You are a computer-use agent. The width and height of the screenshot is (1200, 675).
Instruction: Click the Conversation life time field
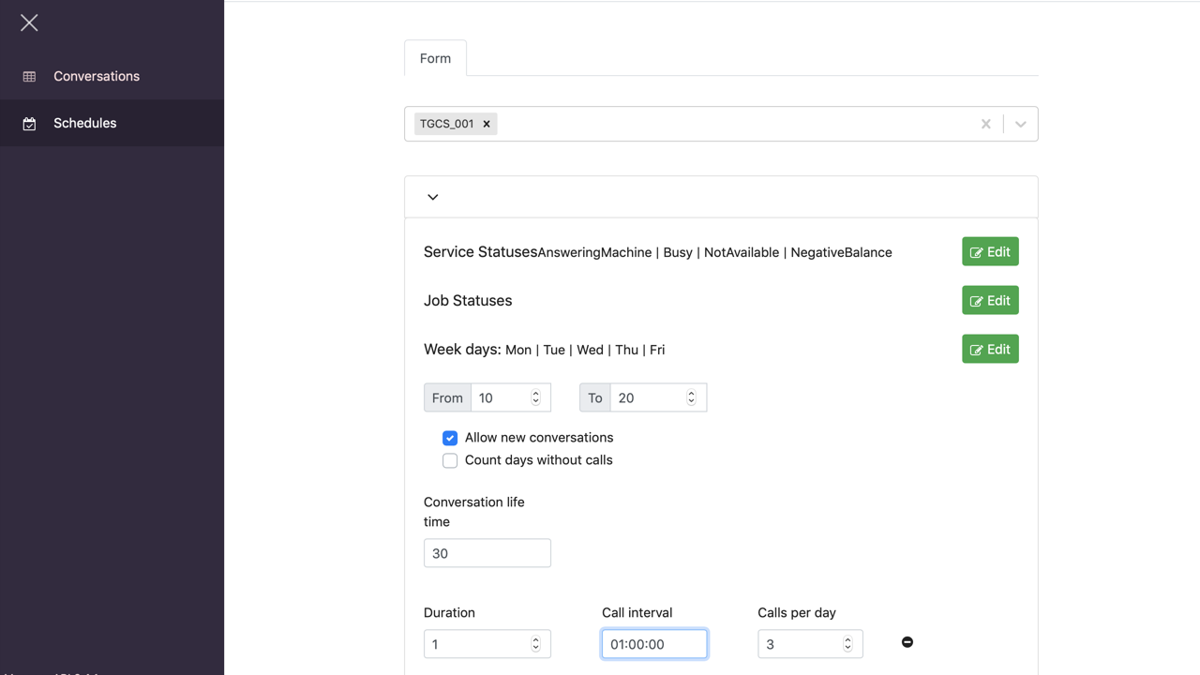click(487, 553)
